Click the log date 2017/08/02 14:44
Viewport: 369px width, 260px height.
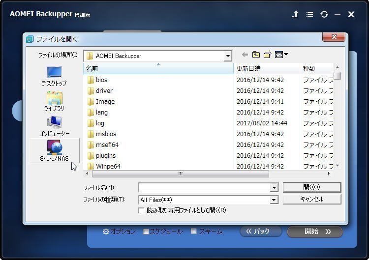262,123
